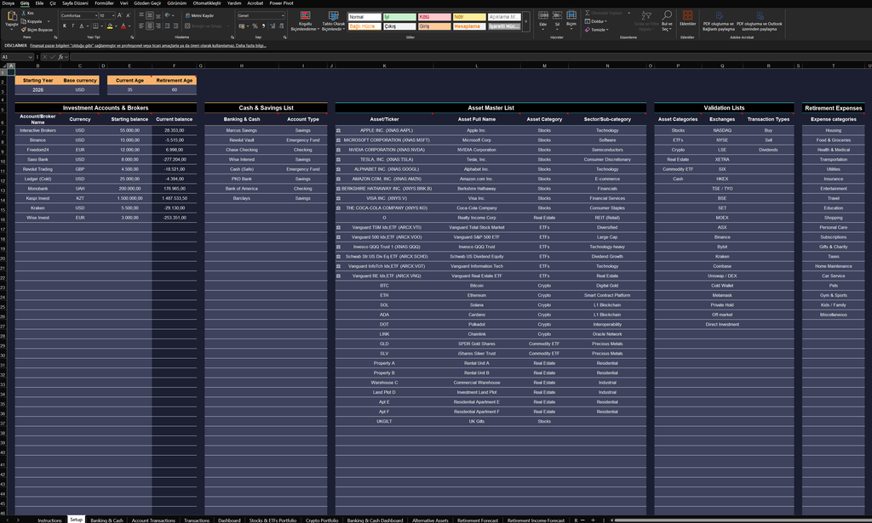
Task: Increase font size with larger A icon
Action: 119,15
